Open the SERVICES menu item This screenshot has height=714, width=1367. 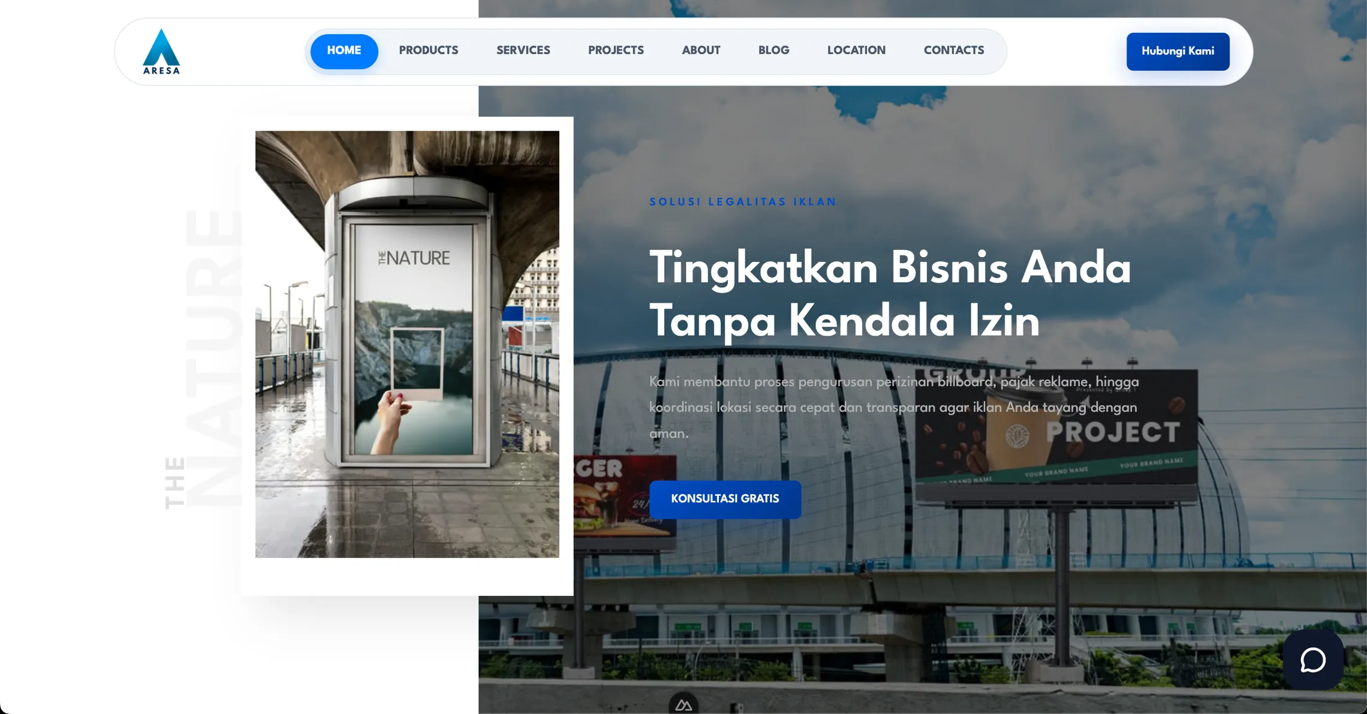click(x=523, y=51)
